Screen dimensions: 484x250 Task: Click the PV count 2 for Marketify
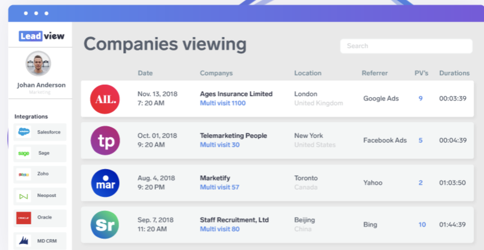click(421, 182)
